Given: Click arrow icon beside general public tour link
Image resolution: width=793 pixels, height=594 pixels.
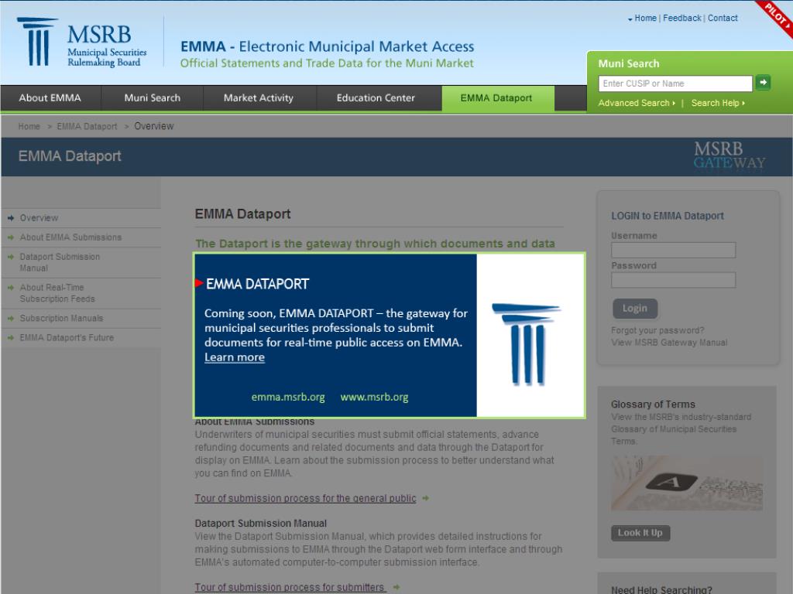Looking at the screenshot, I should 424,498.
